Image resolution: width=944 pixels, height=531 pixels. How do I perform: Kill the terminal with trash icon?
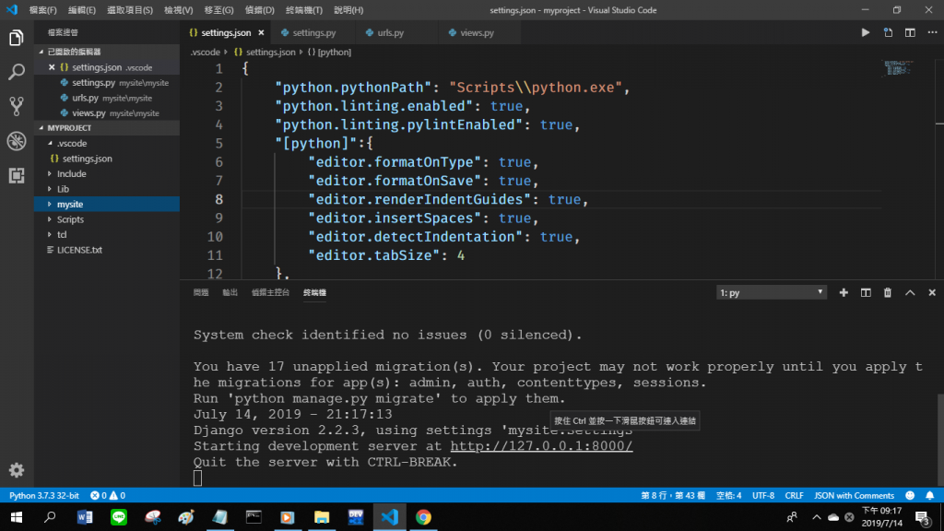coord(888,292)
